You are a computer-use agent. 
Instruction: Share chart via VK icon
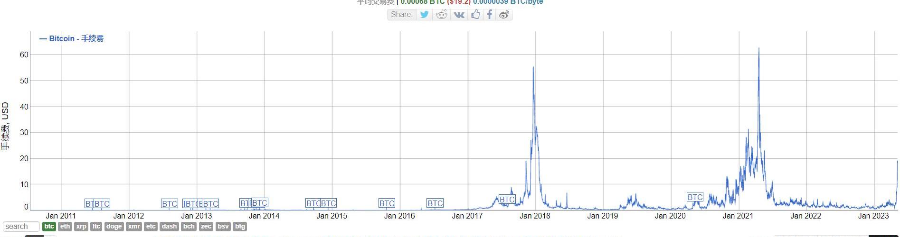[x=459, y=15]
